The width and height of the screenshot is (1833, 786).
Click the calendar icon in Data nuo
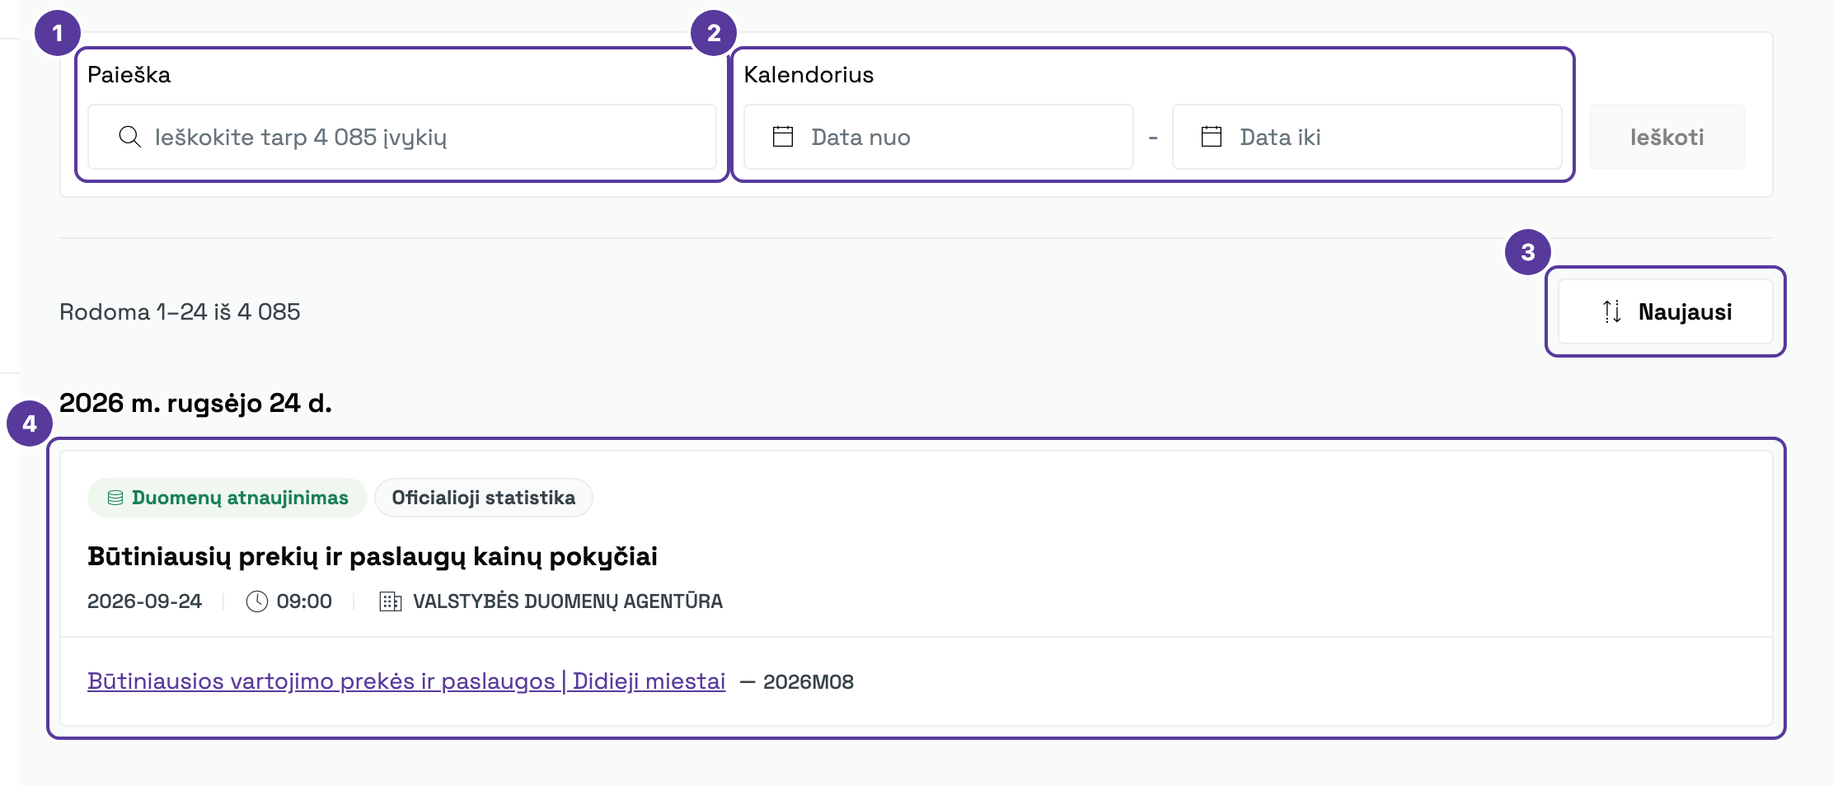click(x=783, y=137)
